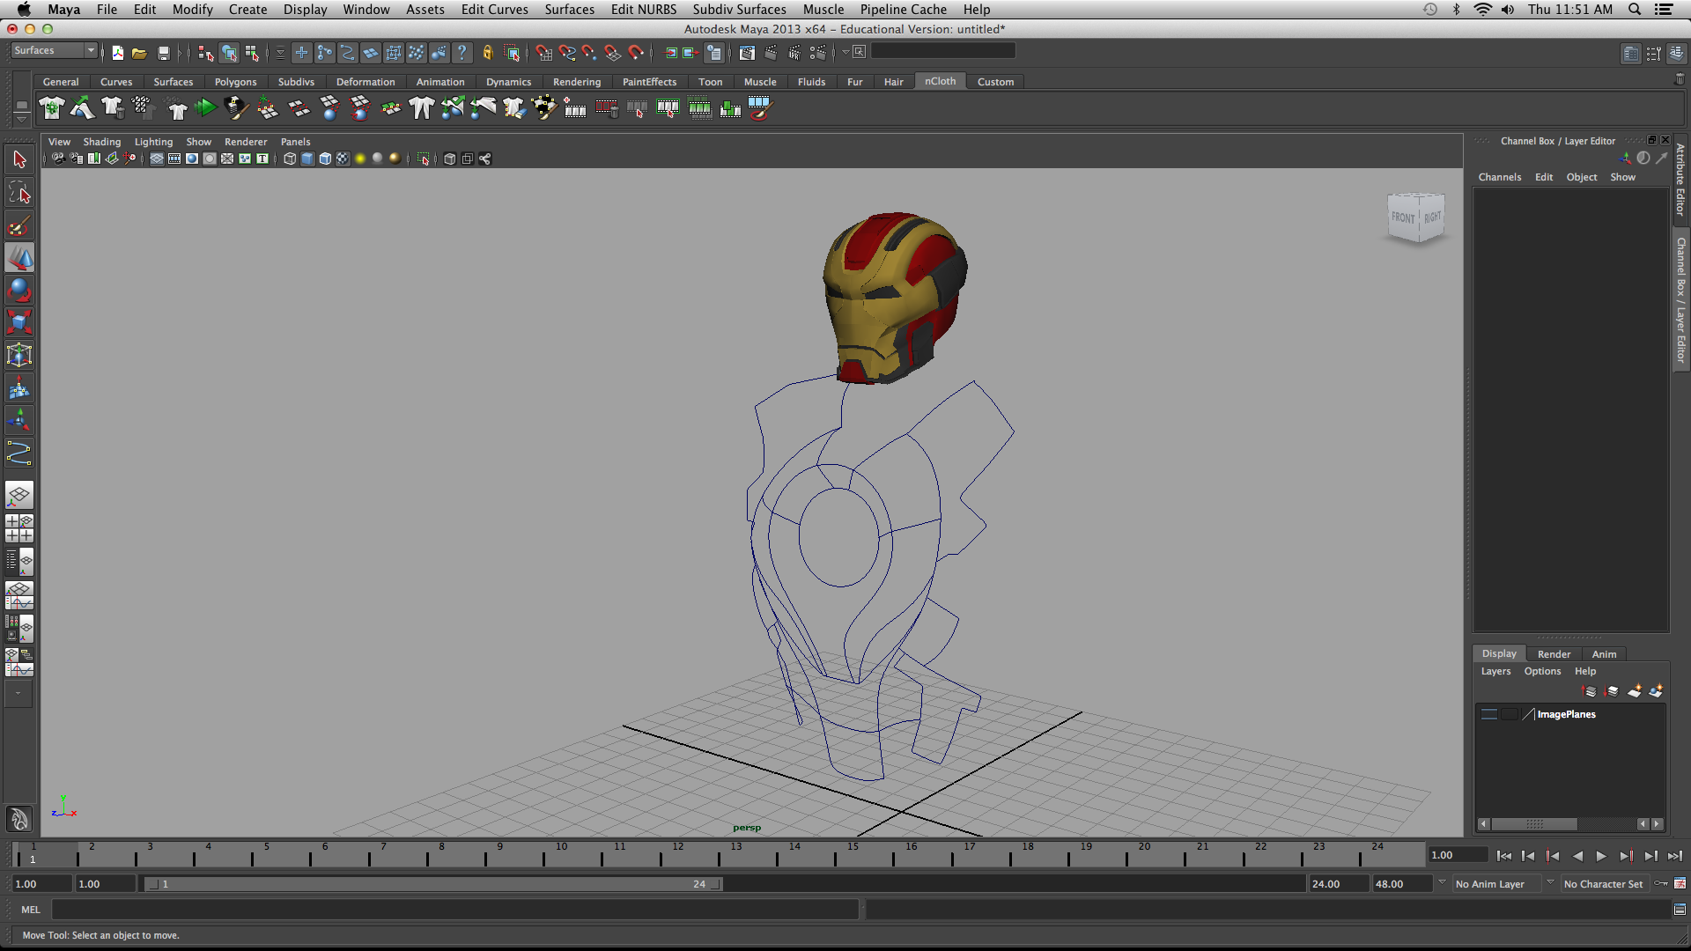
Task: Switch to the Dynamics shelf tab
Action: (508, 82)
